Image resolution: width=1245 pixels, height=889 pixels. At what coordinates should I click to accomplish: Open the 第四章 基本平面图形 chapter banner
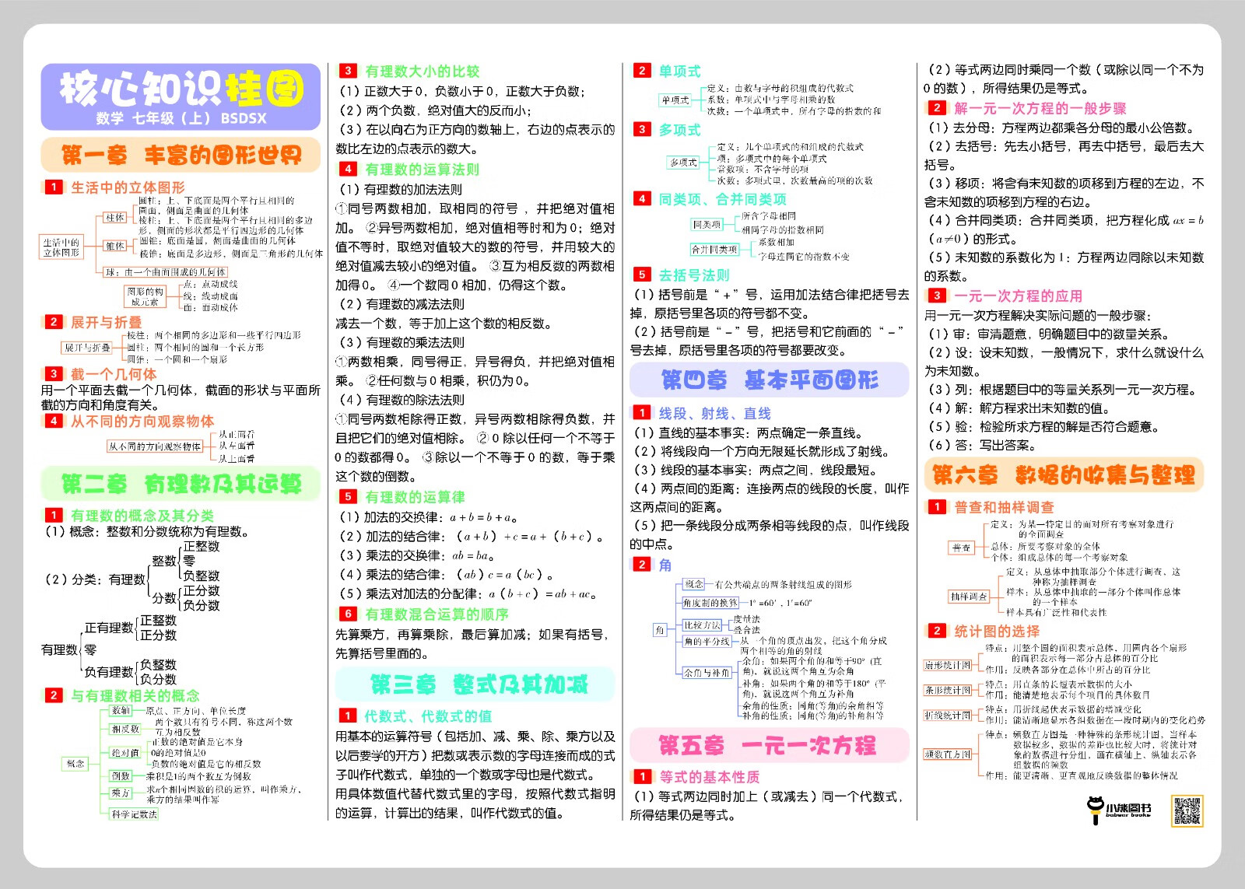point(770,380)
